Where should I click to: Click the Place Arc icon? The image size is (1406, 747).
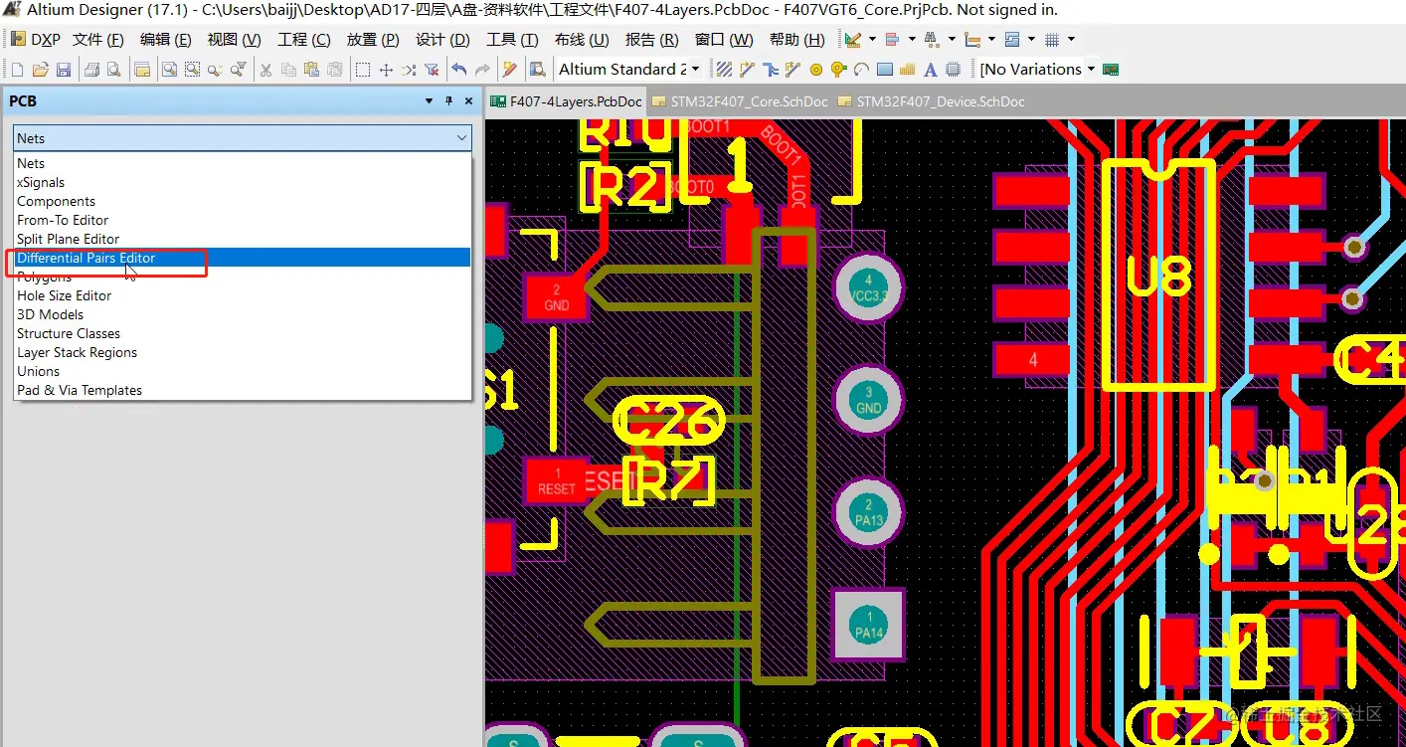click(861, 70)
